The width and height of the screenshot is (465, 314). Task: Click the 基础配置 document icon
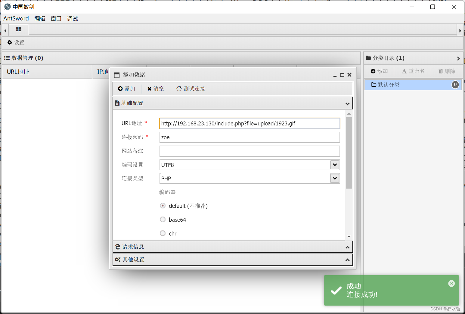[117, 103]
